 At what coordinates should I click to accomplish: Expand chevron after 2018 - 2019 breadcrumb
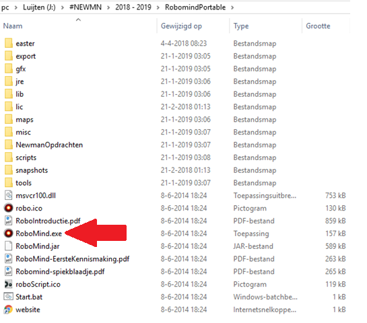pos(158,7)
